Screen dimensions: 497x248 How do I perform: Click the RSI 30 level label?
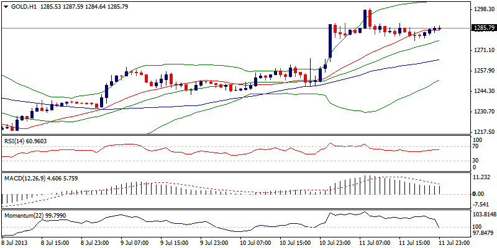pos(476,161)
